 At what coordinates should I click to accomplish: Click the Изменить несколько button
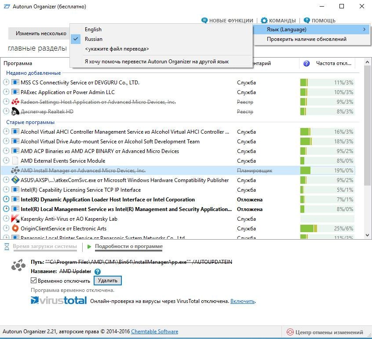[x=39, y=33]
